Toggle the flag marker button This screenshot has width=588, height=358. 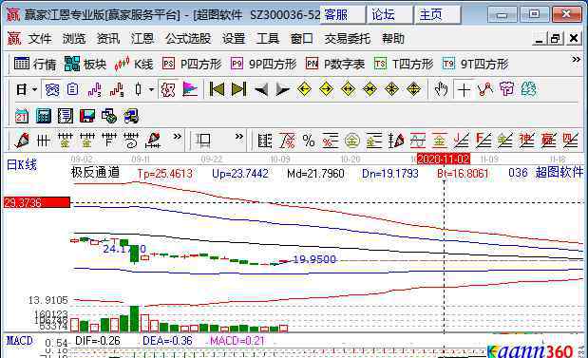click(190, 89)
